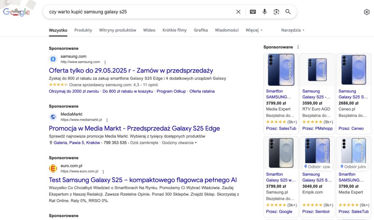Open the Wiadomości tab
Image resolution: width=374 pixels, height=220 pixels.
click(226, 30)
